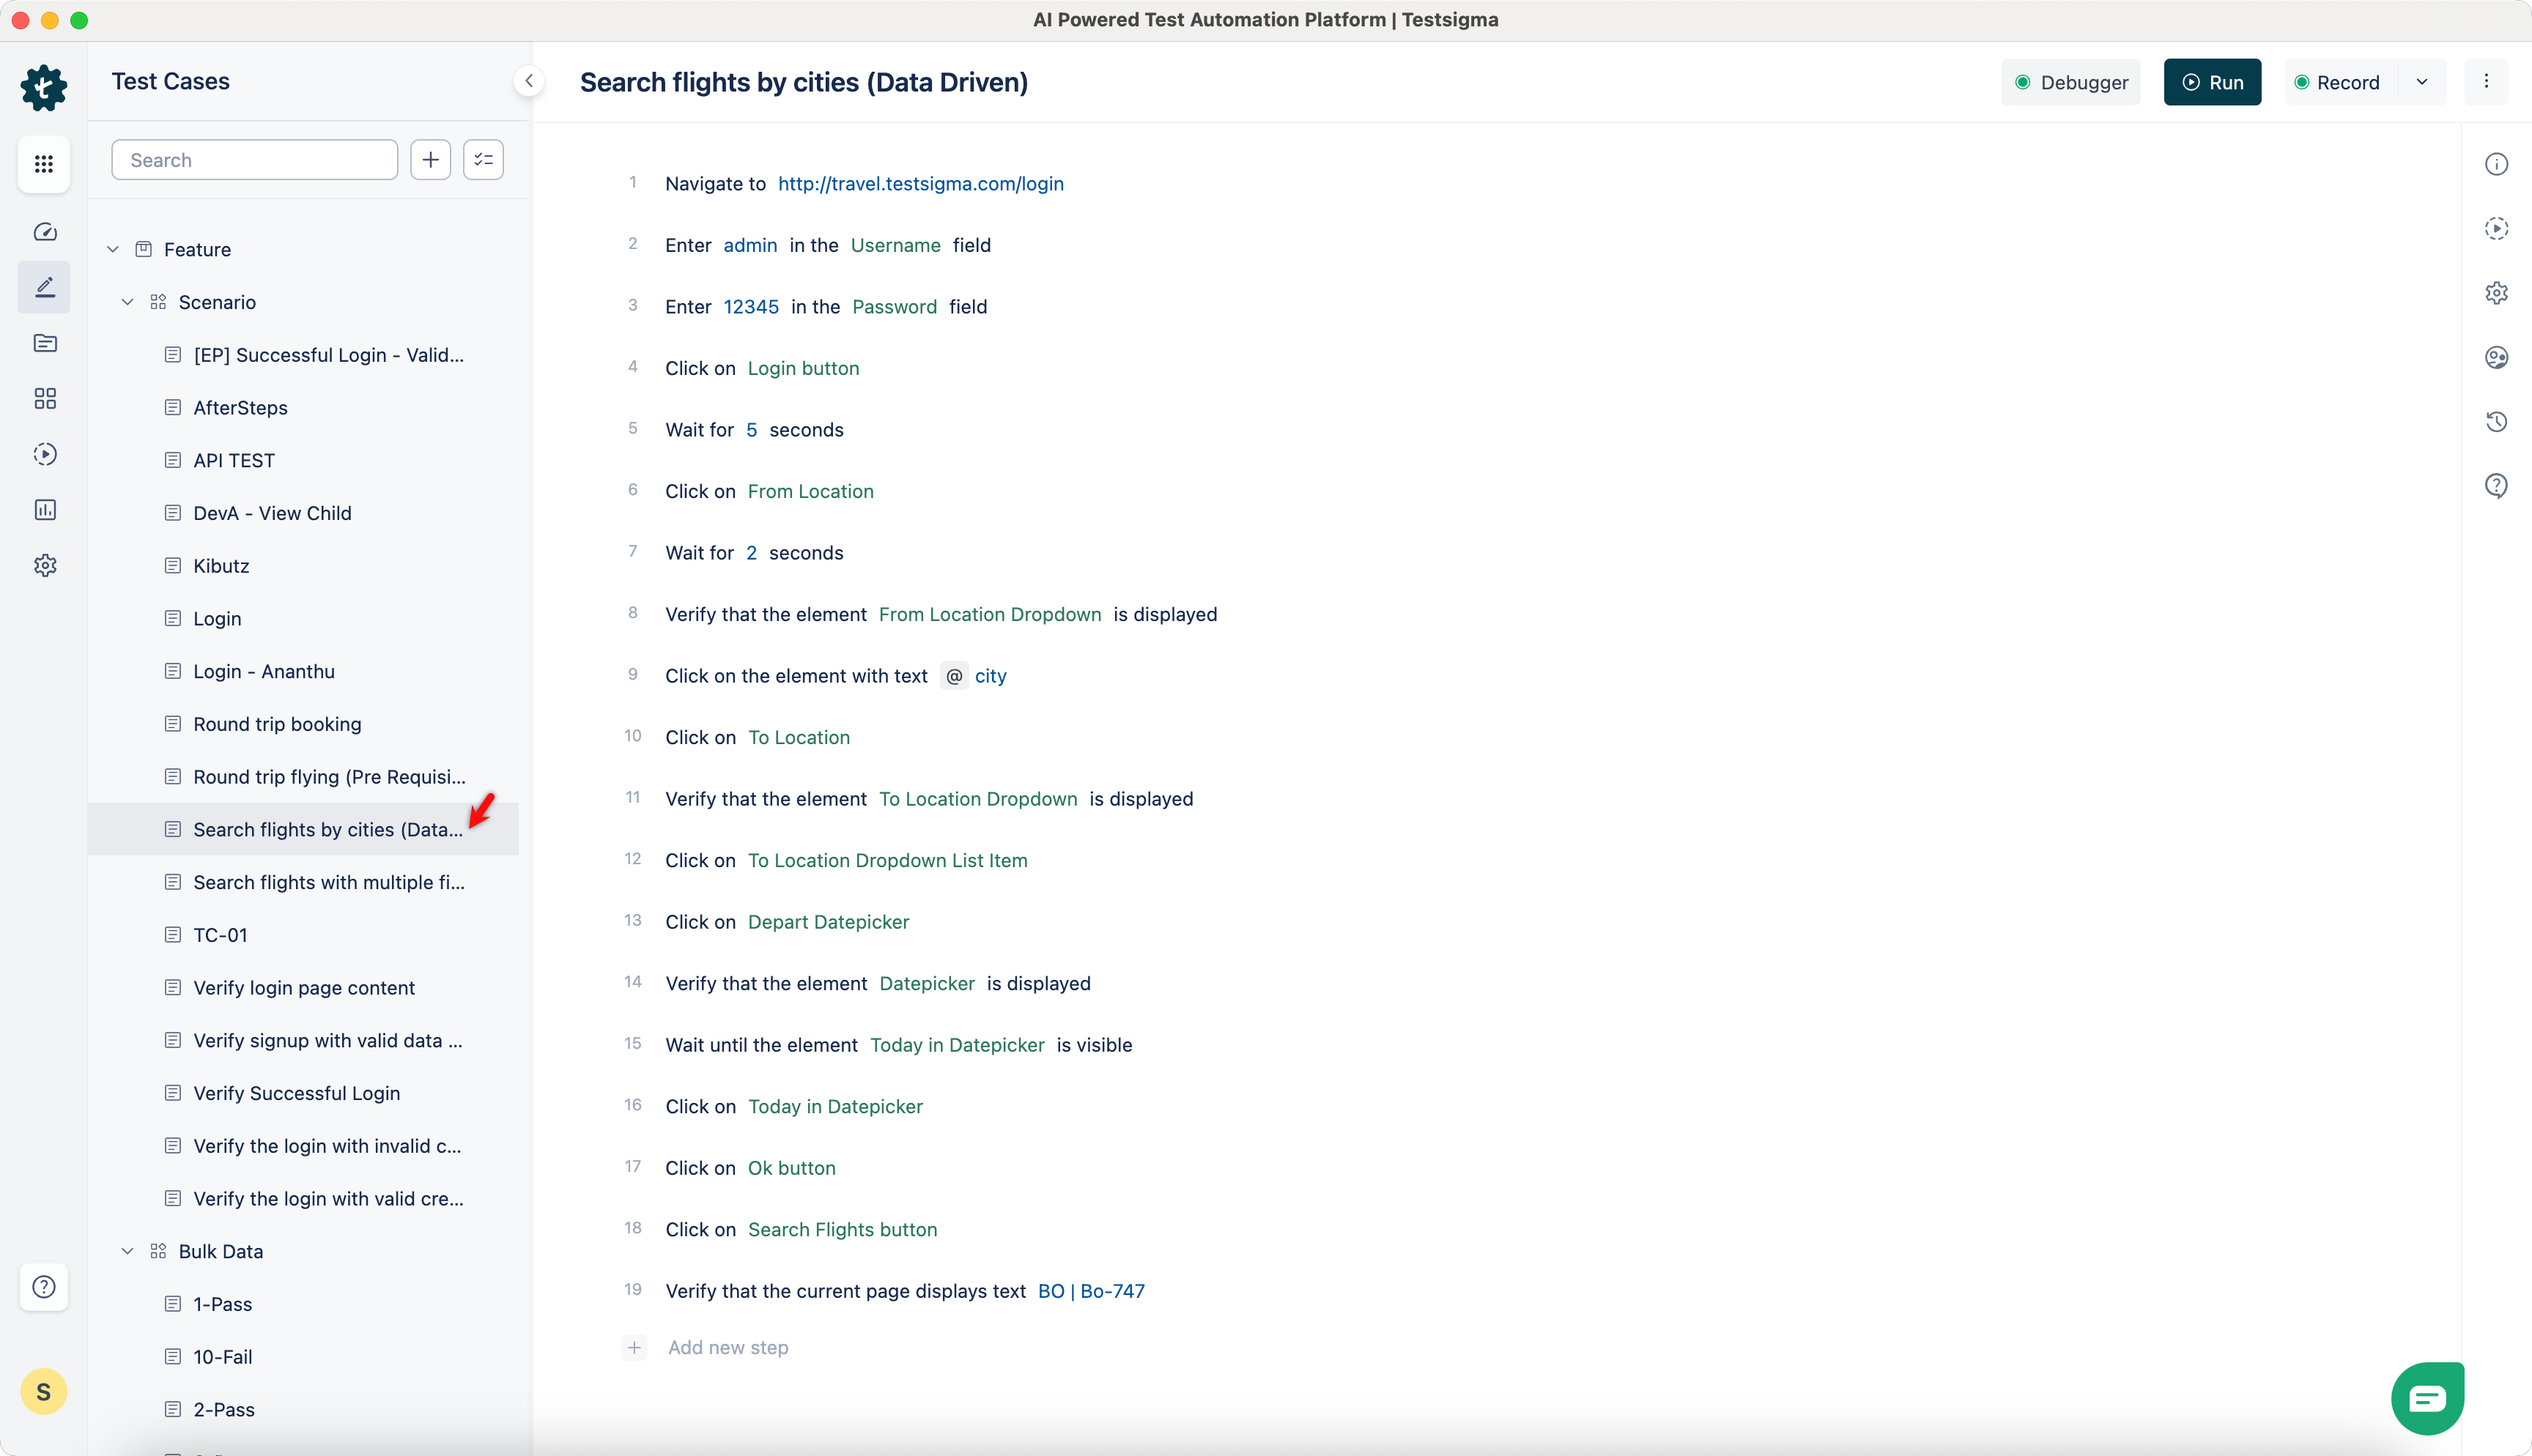Click inside the Search field
Screen dimensions: 2532x1456
coord(254,159)
